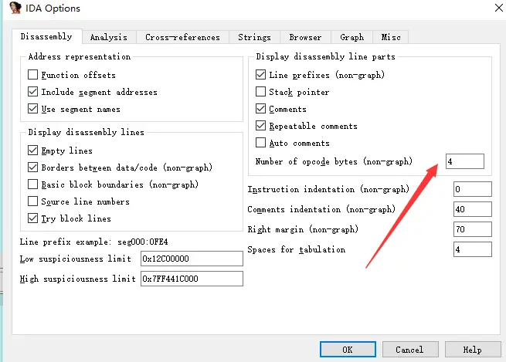Enable Function offsets checkbox

(33, 75)
